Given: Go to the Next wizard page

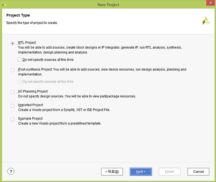Looking at the screenshot, I should coord(141,172).
